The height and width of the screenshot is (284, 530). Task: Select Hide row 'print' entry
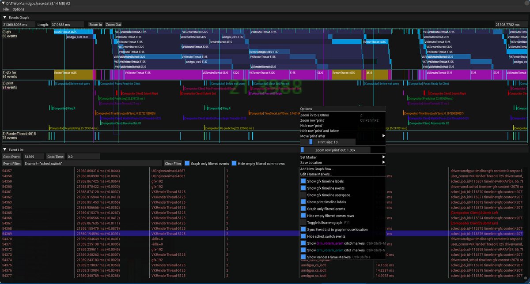click(343, 126)
